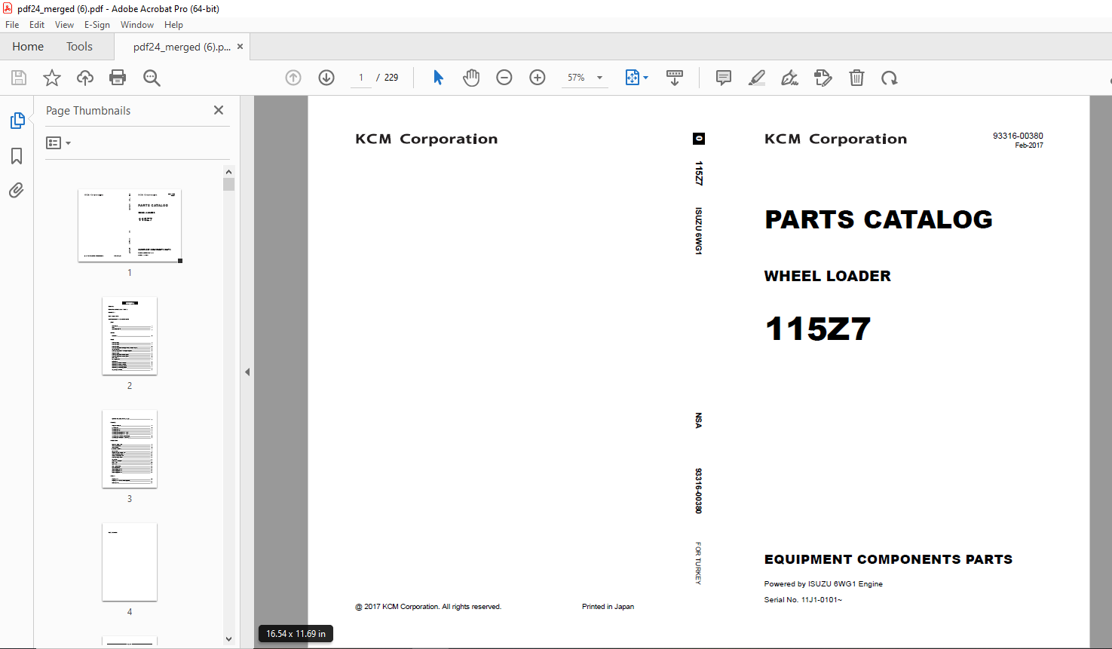
Task: Zoom out with the minus icon
Action: [x=504, y=78]
